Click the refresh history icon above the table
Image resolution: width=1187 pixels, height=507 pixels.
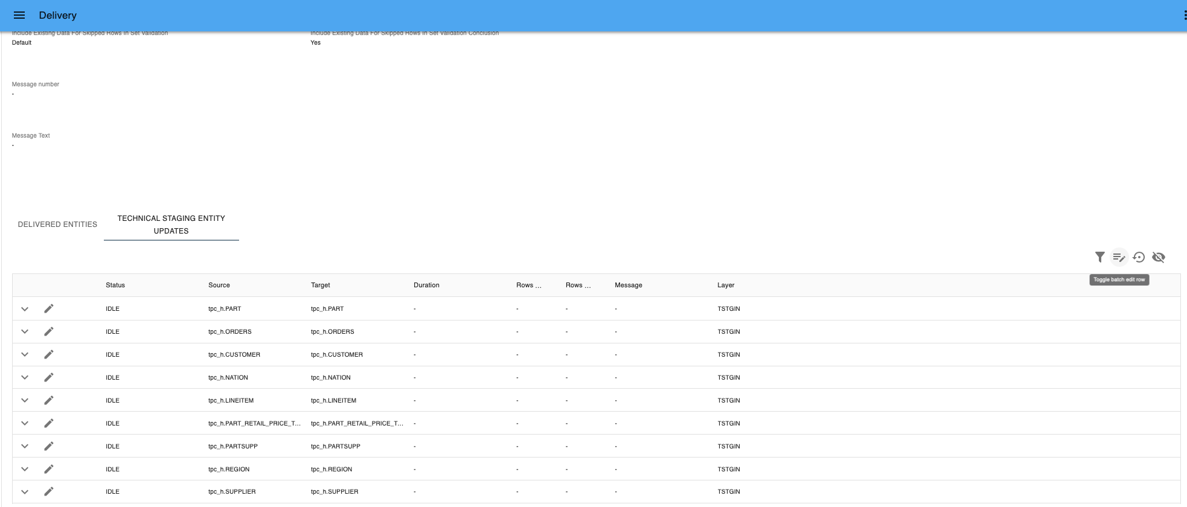click(1139, 257)
